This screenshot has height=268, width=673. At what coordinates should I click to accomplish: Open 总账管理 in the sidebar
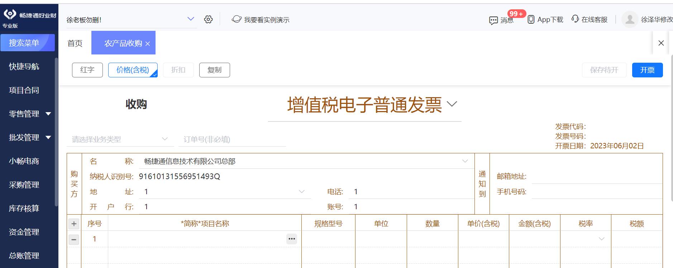pyautogui.click(x=24, y=256)
